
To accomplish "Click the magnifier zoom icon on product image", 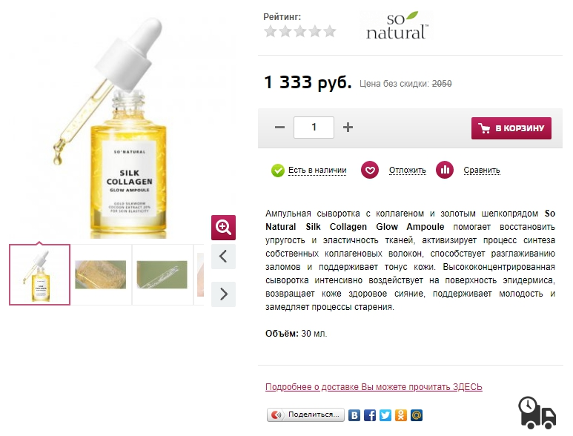I will point(223,228).
